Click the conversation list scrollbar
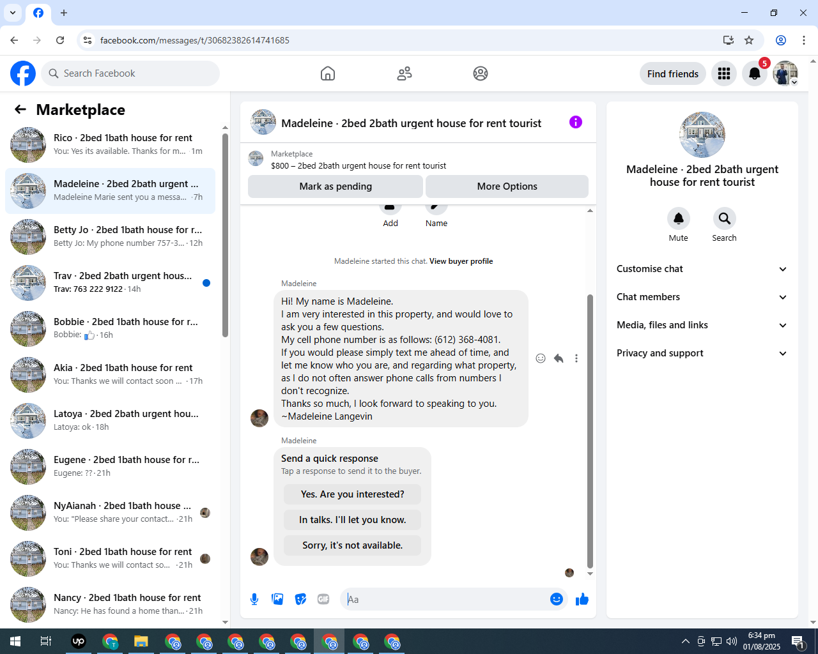This screenshot has width=818, height=654. coord(225,235)
